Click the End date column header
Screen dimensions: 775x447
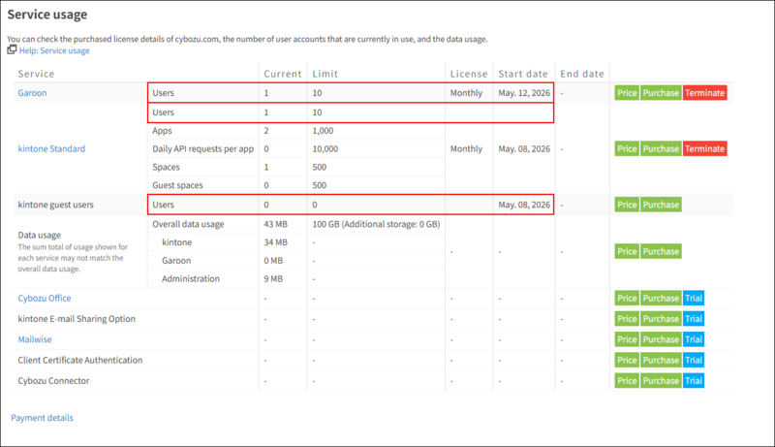coord(582,74)
